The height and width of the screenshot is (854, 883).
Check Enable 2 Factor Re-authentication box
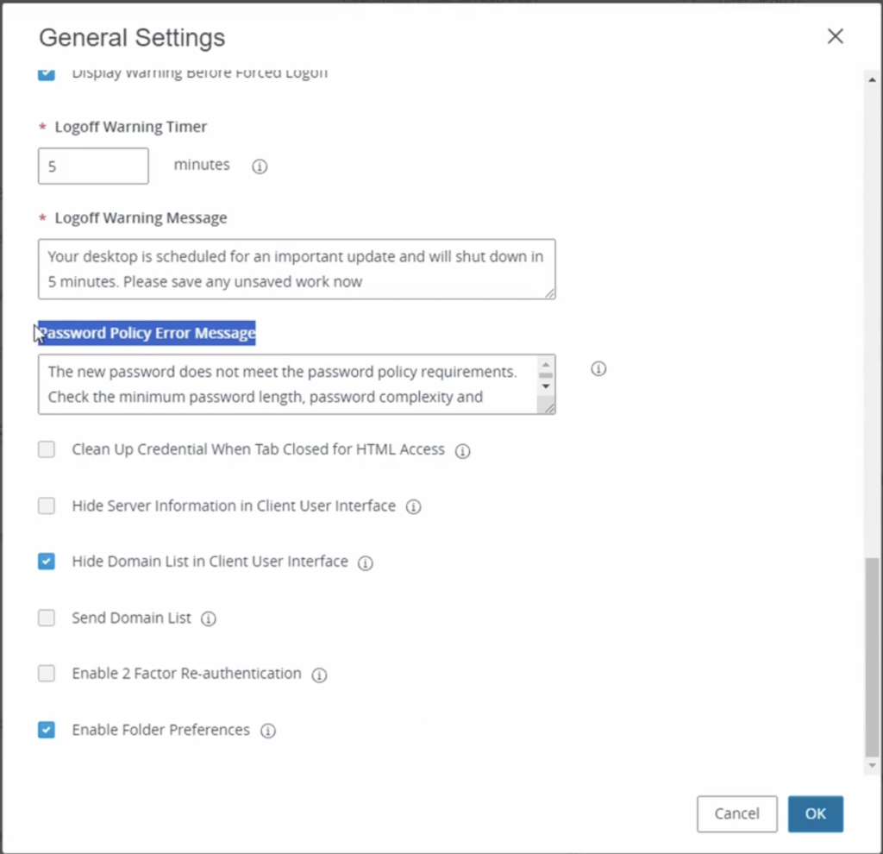(47, 673)
